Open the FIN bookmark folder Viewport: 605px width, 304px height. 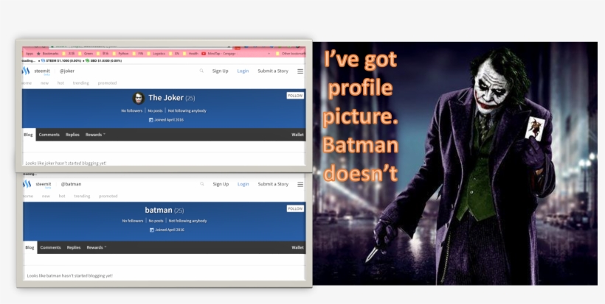click(x=138, y=54)
